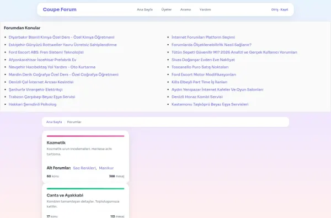Open Denizli Honaz Kombi Servisi topic
Screen dimensions: 331x218
pyautogui.click(x=197, y=97)
